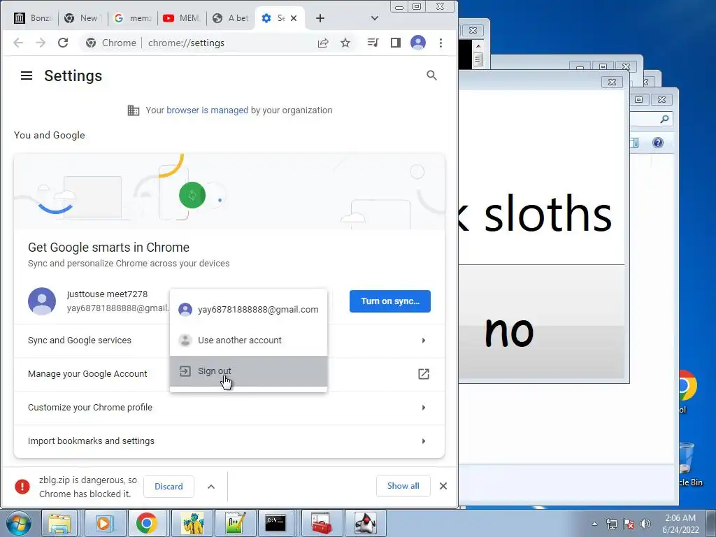Open the Windows Start menu
This screenshot has width=716, height=537.
pos(17,523)
